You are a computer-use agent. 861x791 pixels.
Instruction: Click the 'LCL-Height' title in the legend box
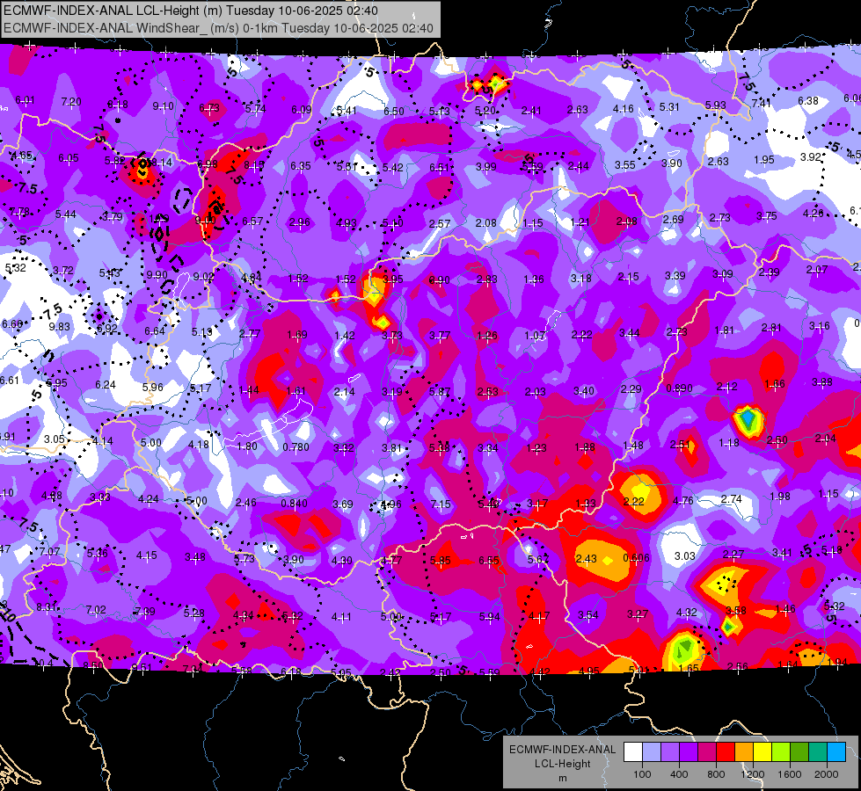[x=562, y=764]
